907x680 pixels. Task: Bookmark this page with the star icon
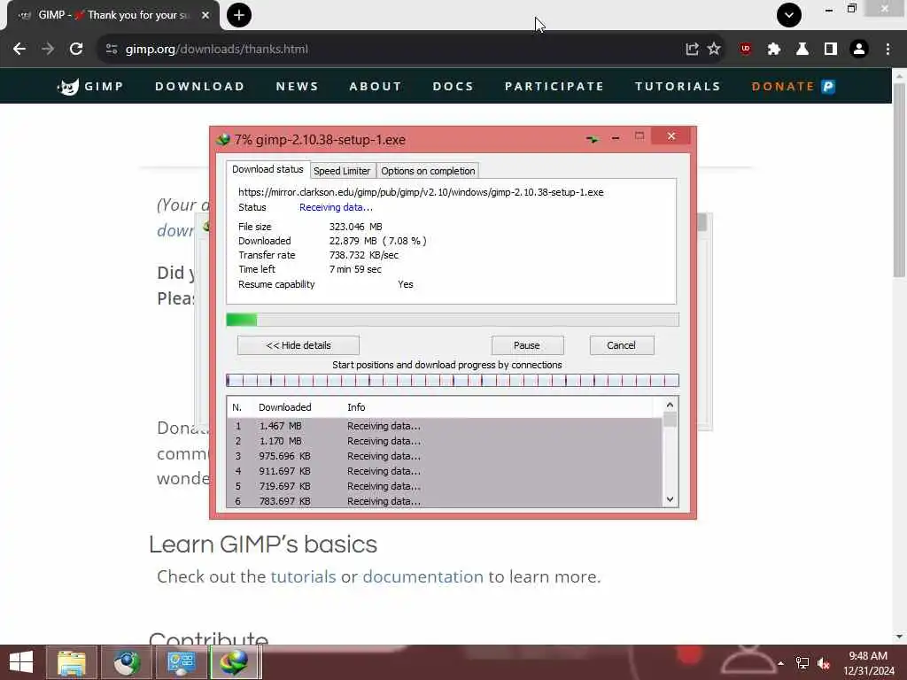tap(715, 50)
